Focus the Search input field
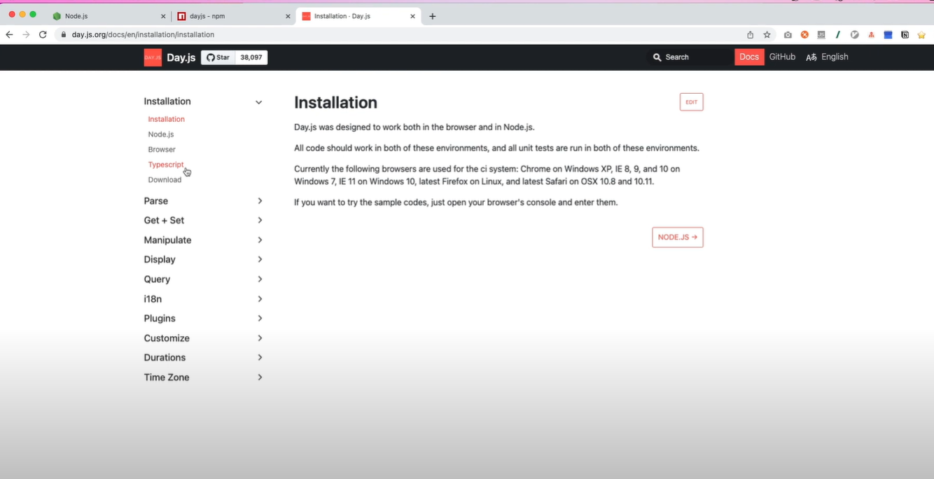Image resolution: width=934 pixels, height=479 pixels. click(690, 57)
